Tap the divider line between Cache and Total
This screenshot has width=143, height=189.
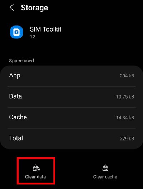pyautogui.click(x=71, y=128)
